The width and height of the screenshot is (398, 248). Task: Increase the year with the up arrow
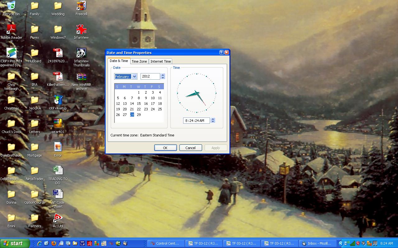point(163,75)
